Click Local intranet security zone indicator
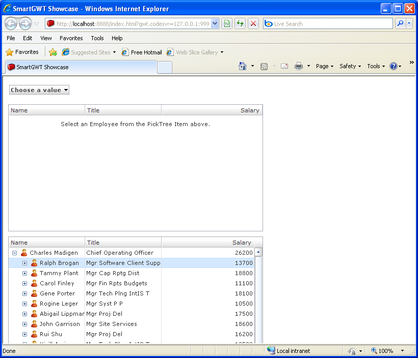 tap(289, 351)
